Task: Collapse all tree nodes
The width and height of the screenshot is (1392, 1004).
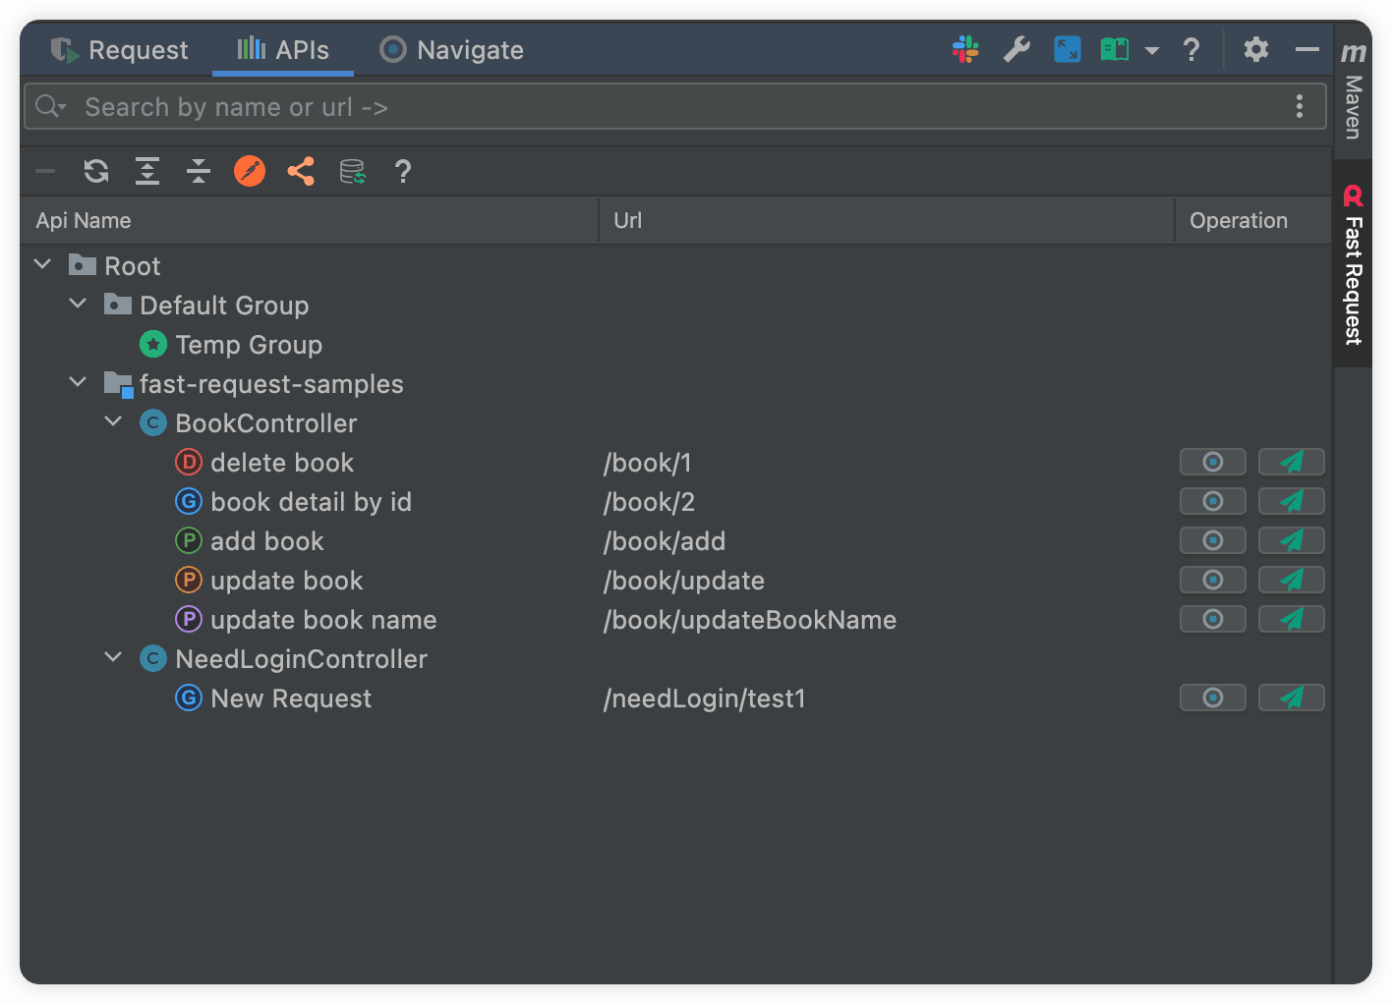Action: pos(199,171)
